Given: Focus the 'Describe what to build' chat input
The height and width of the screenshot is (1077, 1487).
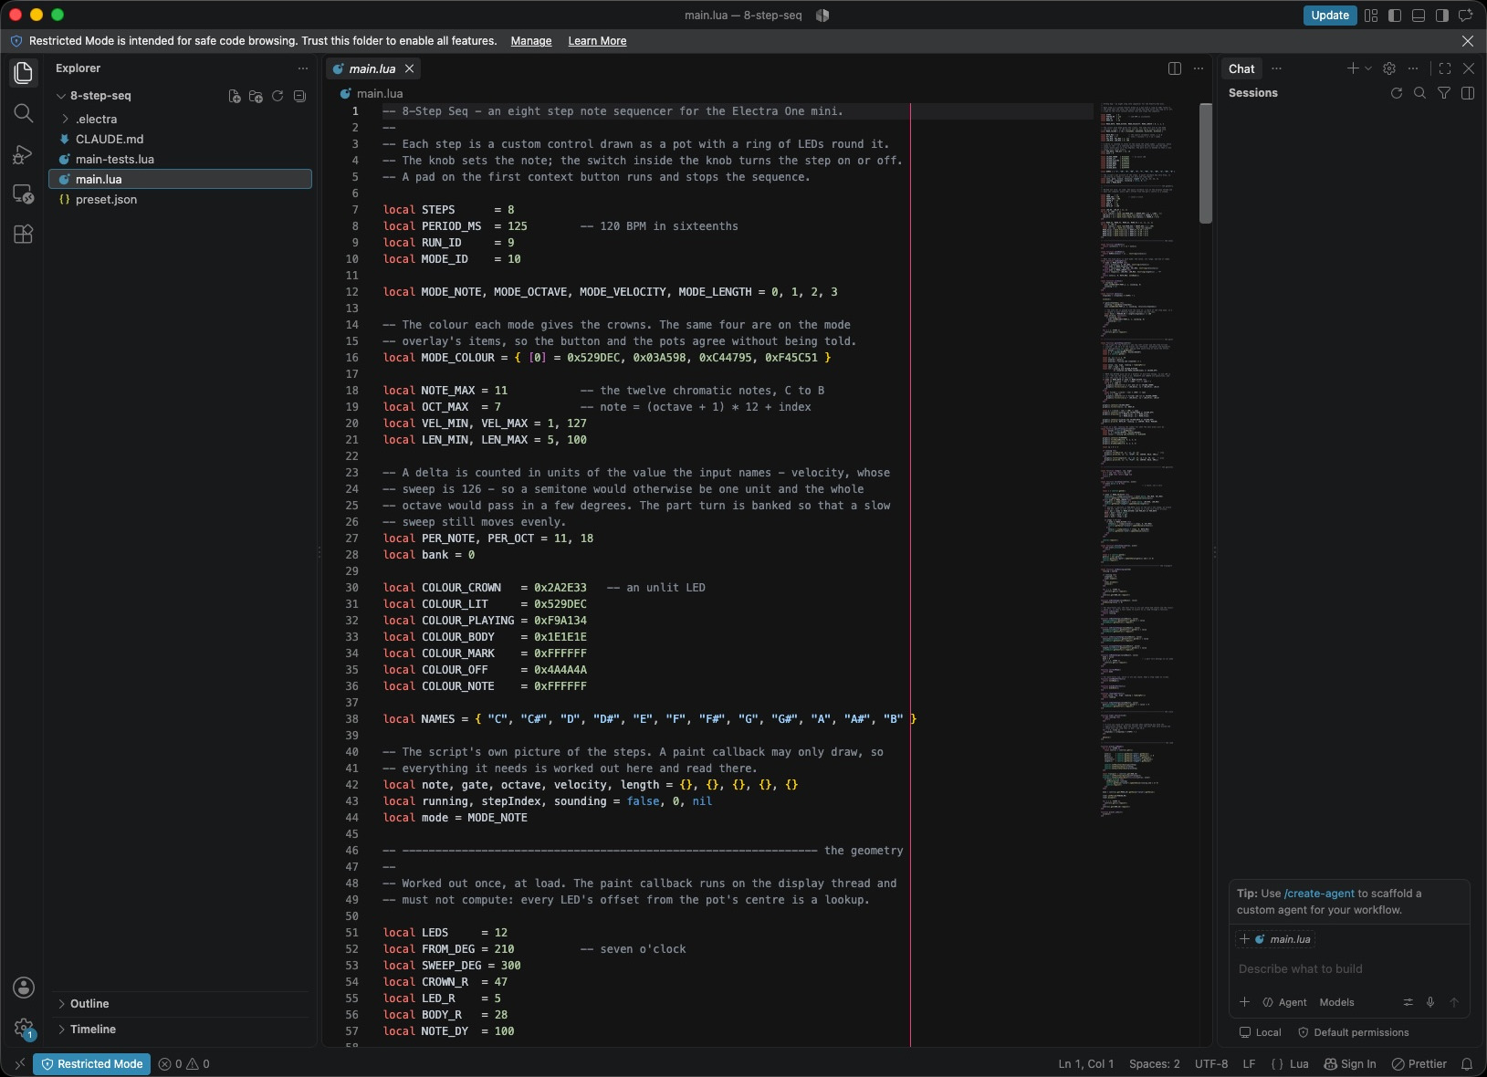Looking at the screenshot, I should click(1349, 969).
